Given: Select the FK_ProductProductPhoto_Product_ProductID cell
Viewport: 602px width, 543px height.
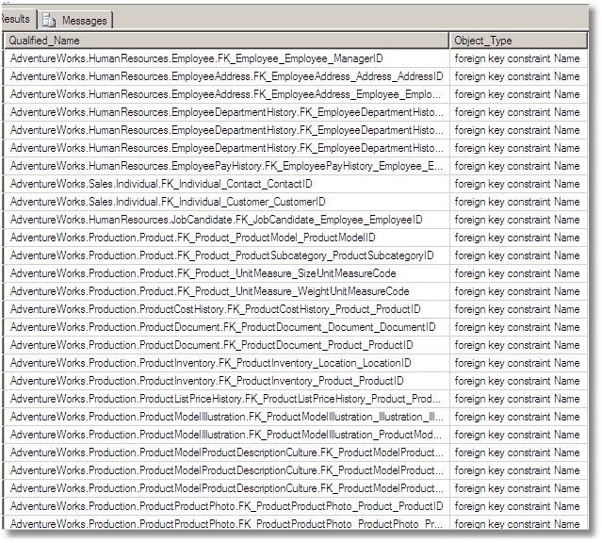Looking at the screenshot, I should 226,506.
